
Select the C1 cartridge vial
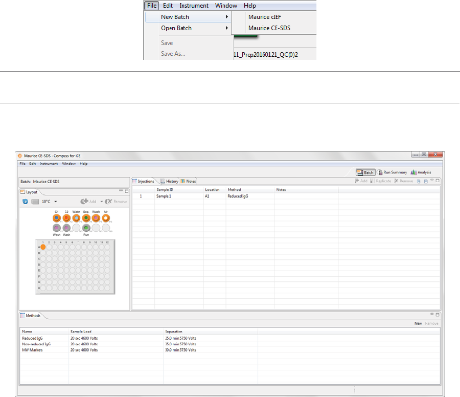(57, 218)
